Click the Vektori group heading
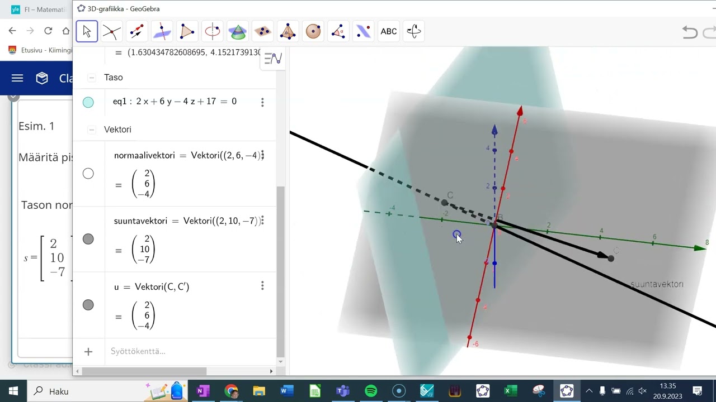The height and width of the screenshot is (402, 716). pos(117,130)
